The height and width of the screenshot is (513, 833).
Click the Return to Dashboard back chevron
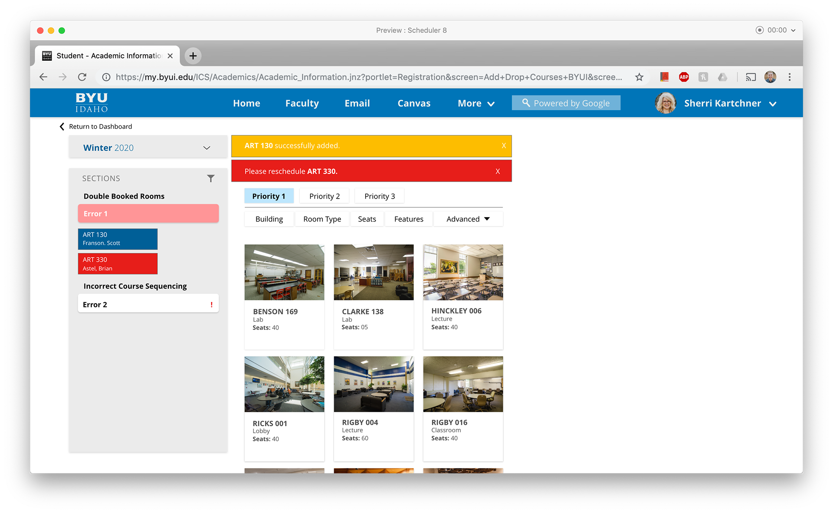point(62,127)
